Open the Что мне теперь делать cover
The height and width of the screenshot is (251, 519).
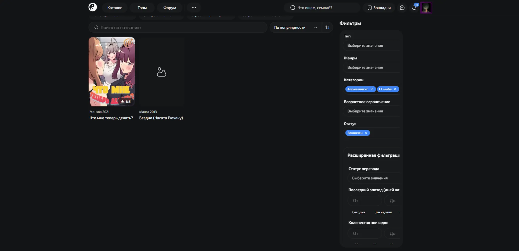pos(112,72)
